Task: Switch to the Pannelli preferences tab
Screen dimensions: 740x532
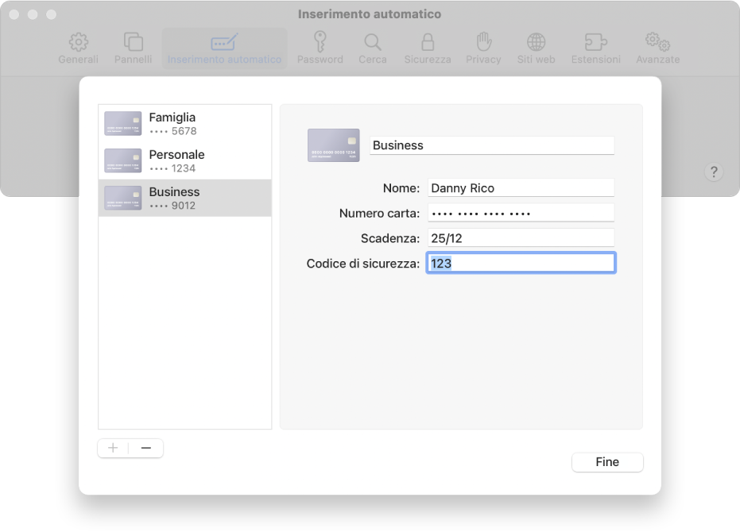Action: [133, 48]
